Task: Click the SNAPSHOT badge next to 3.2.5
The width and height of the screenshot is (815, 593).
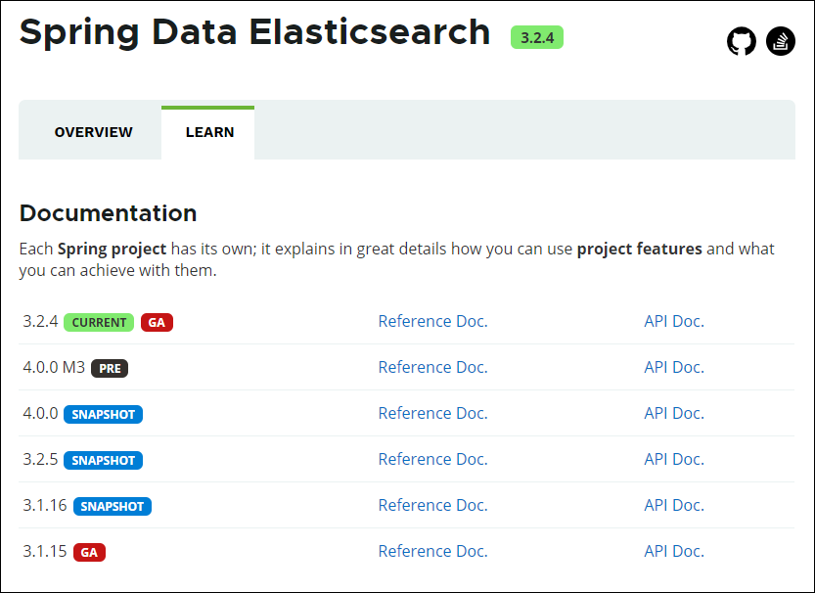Action: 103,461
